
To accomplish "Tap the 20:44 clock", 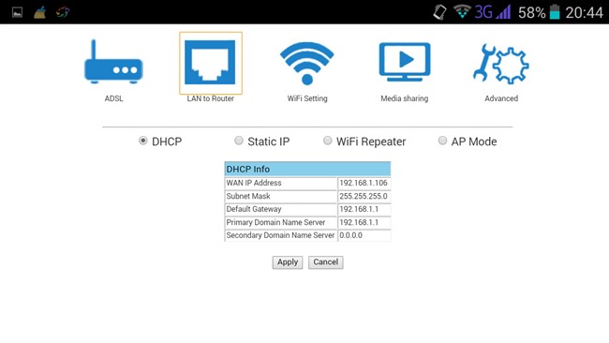I will click(584, 13).
